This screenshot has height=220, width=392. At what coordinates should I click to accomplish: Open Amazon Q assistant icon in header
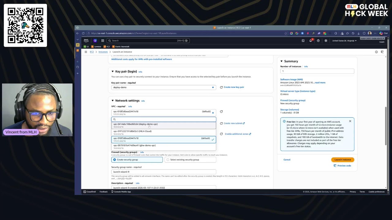95,41
